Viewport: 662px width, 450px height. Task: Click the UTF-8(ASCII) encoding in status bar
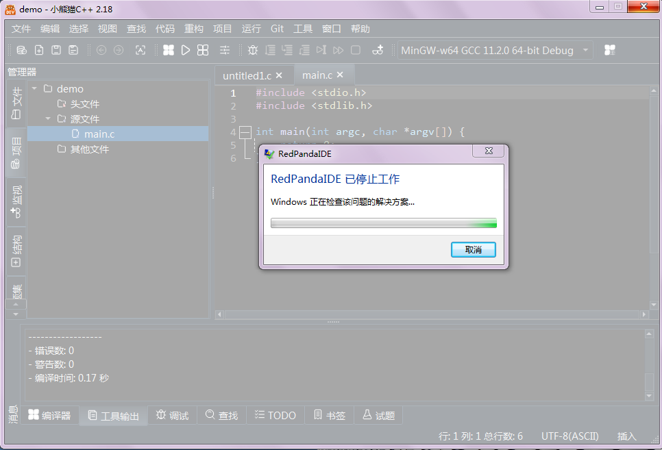pyautogui.click(x=570, y=436)
